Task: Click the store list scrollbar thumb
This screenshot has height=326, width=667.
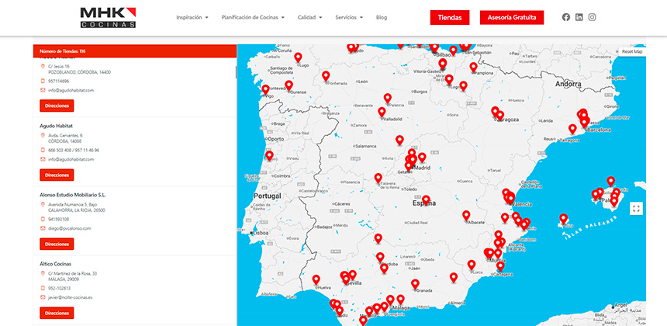Action: [x=236, y=72]
